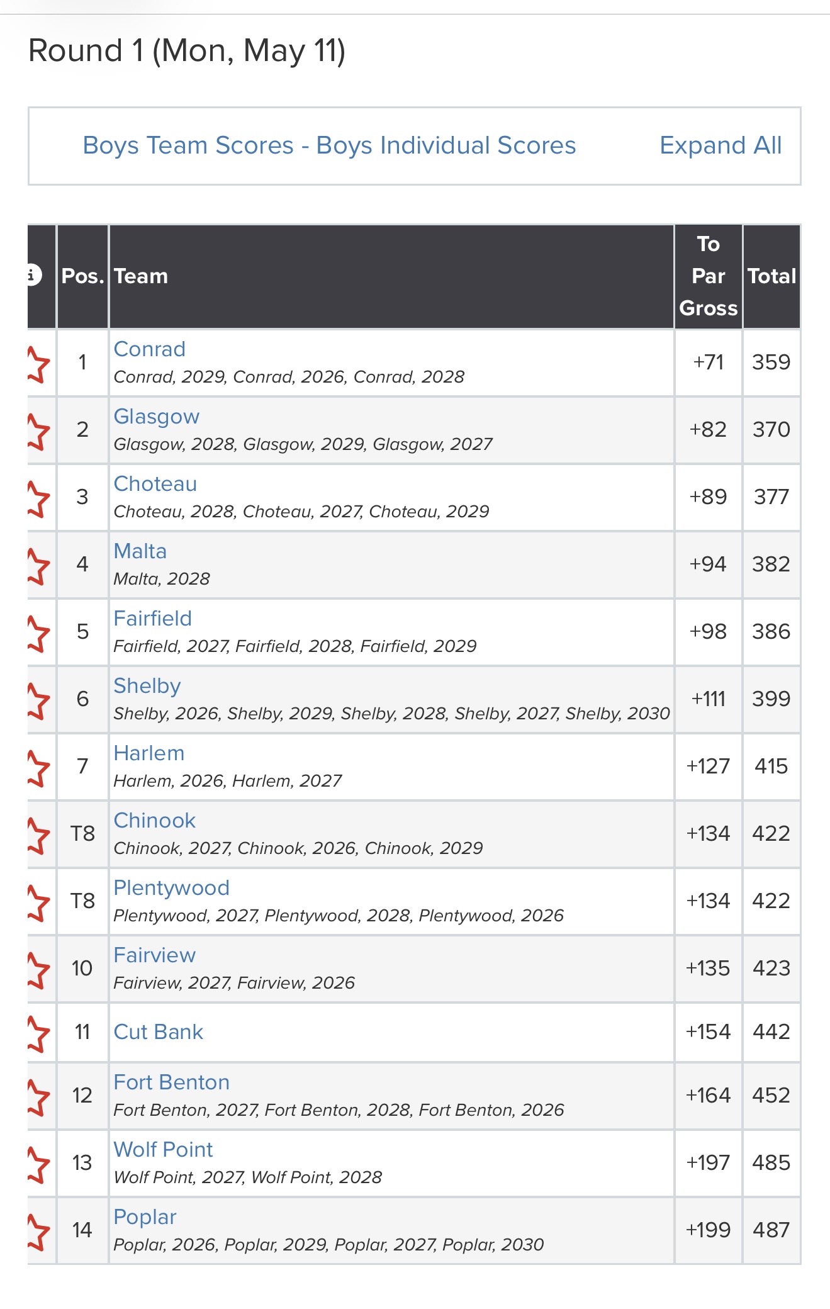This screenshot has height=1309, width=830.
Task: View the Plentywood team details
Action: tap(172, 888)
